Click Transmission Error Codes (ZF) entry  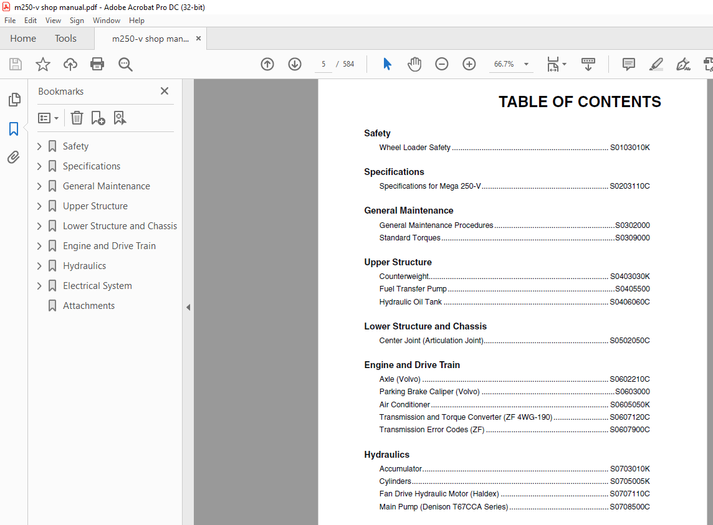pos(514,430)
